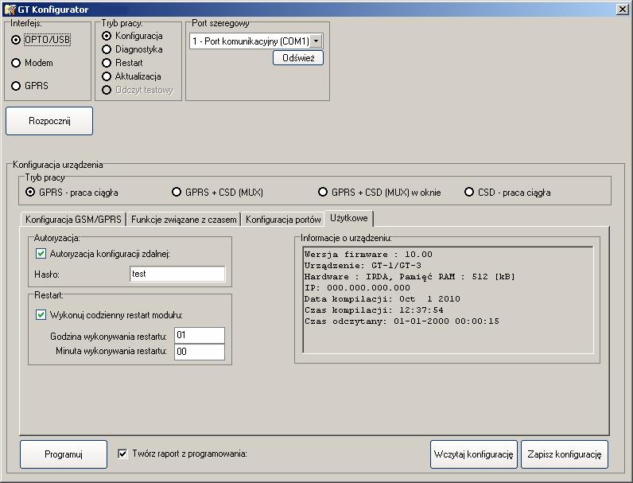The width and height of the screenshot is (633, 483).
Task: Click the 'IP: 000.000.000.000' line
Action: [357, 288]
